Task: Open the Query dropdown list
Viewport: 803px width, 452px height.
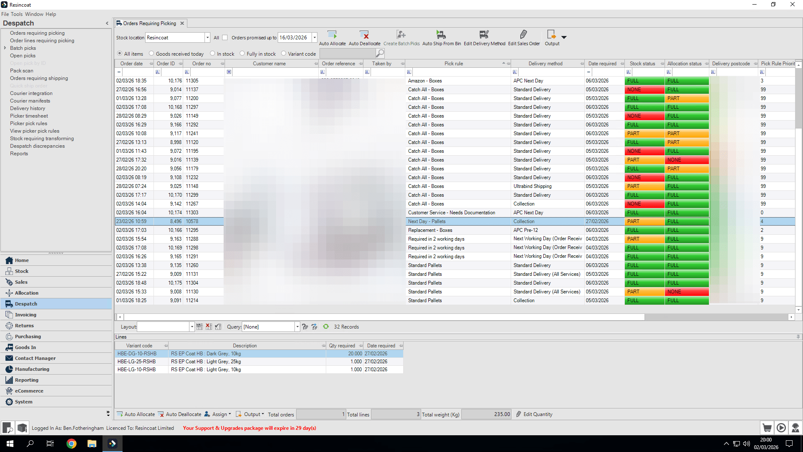Action: tap(297, 327)
